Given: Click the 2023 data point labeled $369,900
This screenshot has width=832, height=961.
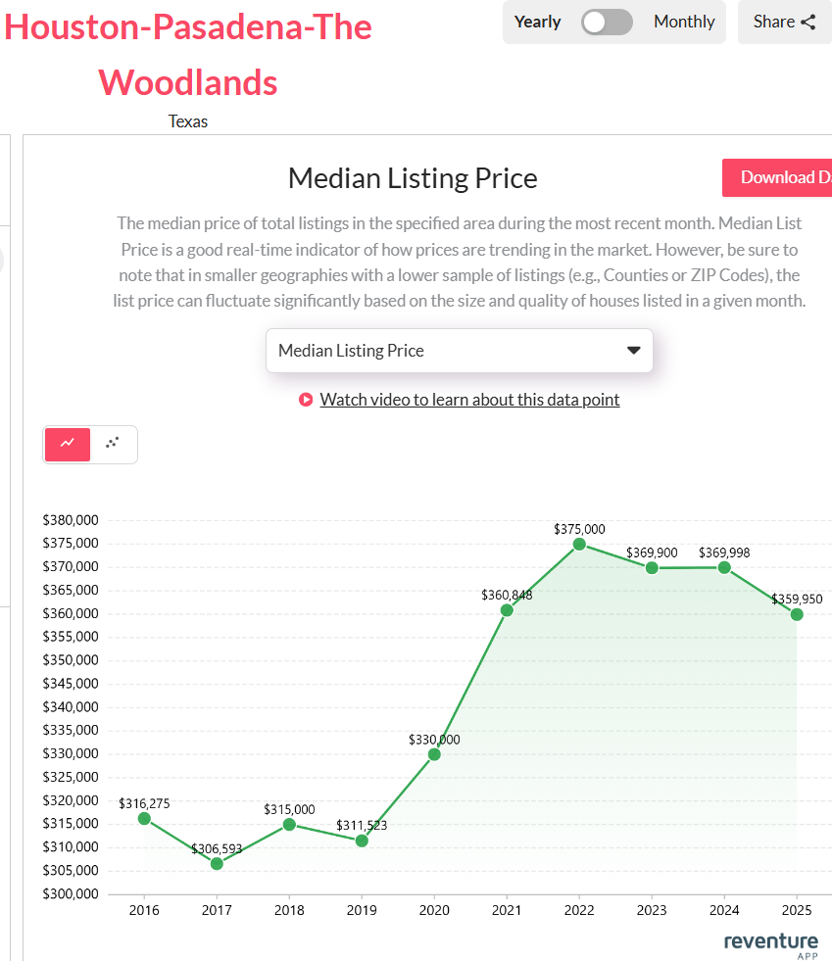Looking at the screenshot, I should [x=652, y=567].
